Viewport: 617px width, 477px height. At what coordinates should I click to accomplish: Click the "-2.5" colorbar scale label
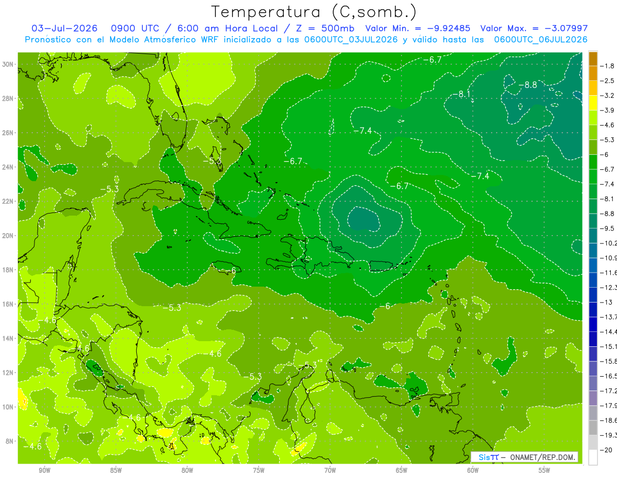click(x=608, y=81)
